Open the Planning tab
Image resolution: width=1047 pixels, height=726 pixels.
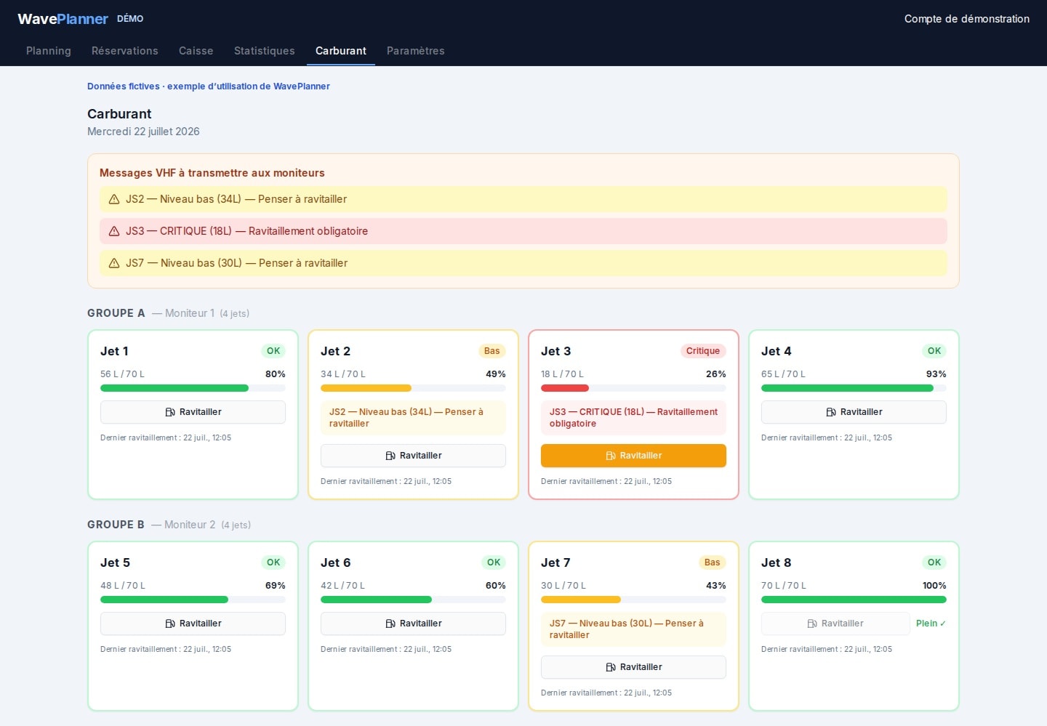[x=49, y=51]
